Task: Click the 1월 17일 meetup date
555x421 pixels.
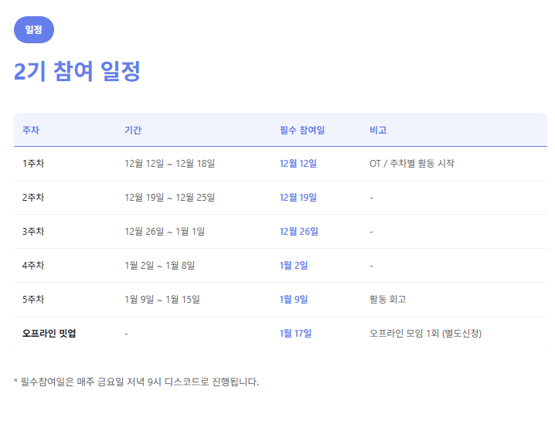Action: (x=295, y=334)
